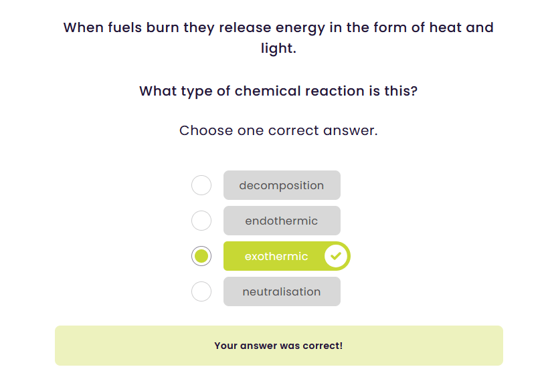Click the grey decomposition answer label
The height and width of the screenshot is (367, 544).
click(x=282, y=185)
